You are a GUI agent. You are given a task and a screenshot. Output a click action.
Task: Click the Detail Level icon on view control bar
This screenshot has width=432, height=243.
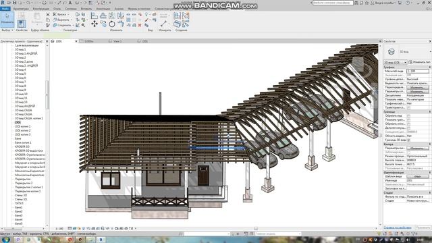70,228
